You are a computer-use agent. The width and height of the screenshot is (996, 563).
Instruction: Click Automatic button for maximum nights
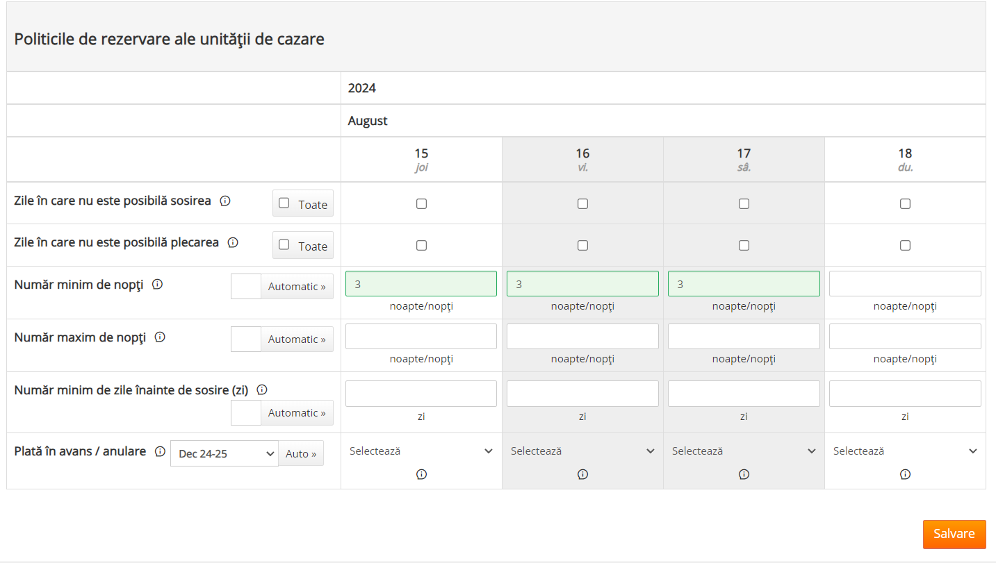[x=297, y=339]
